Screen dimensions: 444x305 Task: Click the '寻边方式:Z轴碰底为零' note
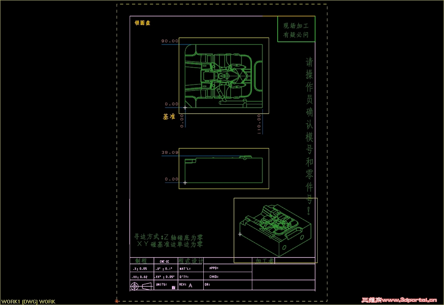pyautogui.click(x=169, y=237)
